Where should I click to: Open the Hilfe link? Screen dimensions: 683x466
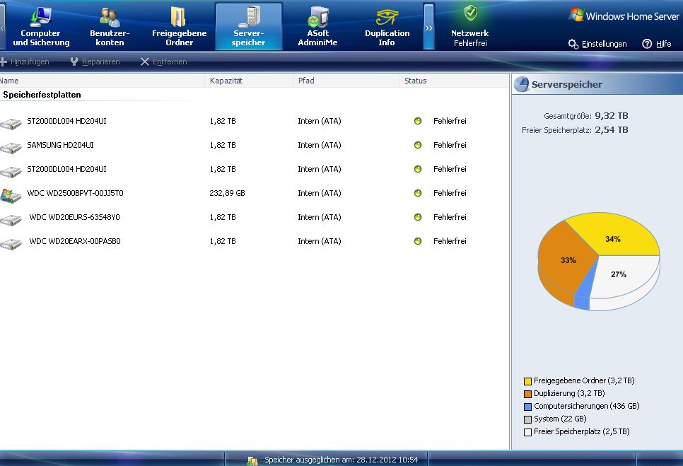tap(663, 44)
